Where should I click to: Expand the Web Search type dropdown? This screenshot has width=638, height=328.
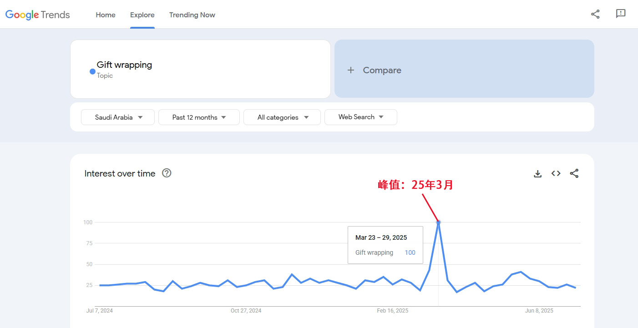(x=360, y=117)
